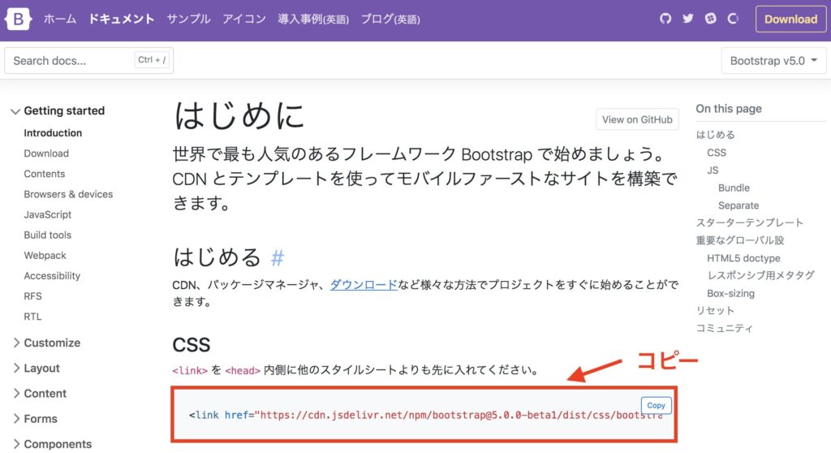Open the Contents sidebar link
Screen dimensions: 831x453
tap(45, 174)
